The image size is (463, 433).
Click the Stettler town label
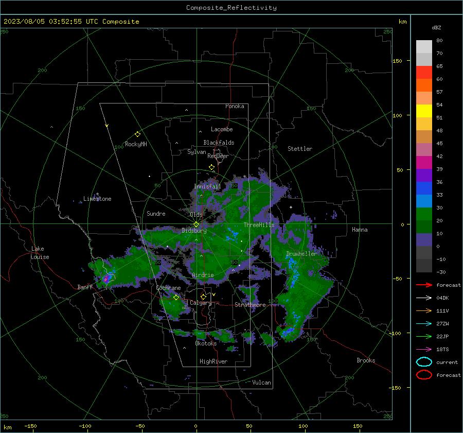(x=300, y=149)
